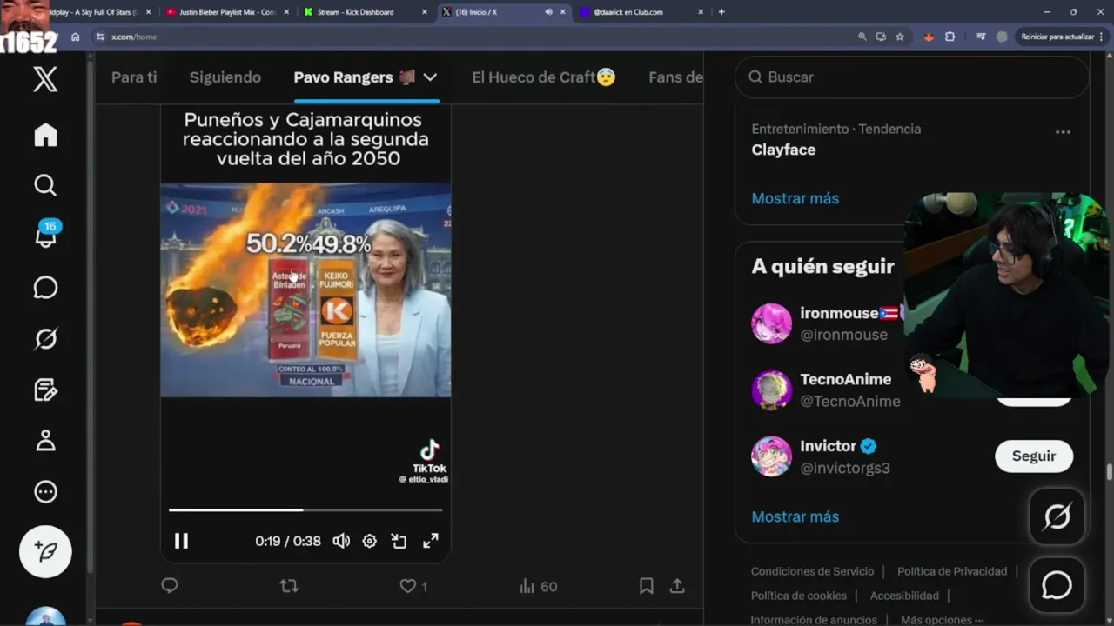Click Chrome home button
The width and height of the screenshot is (1114, 626).
[76, 37]
